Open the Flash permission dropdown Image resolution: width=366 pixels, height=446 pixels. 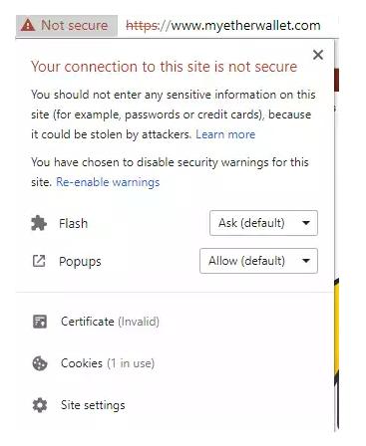263,223
